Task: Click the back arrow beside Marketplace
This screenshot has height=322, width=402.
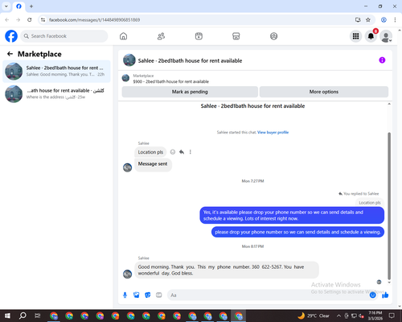Action: point(10,54)
